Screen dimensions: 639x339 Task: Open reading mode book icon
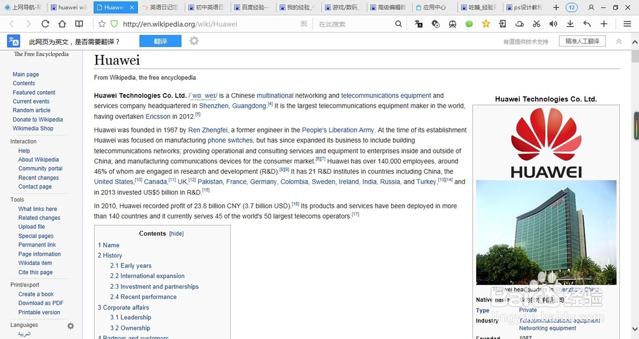[79, 24]
